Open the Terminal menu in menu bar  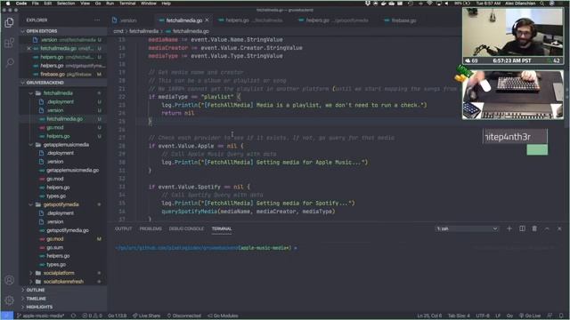click(x=127, y=4)
